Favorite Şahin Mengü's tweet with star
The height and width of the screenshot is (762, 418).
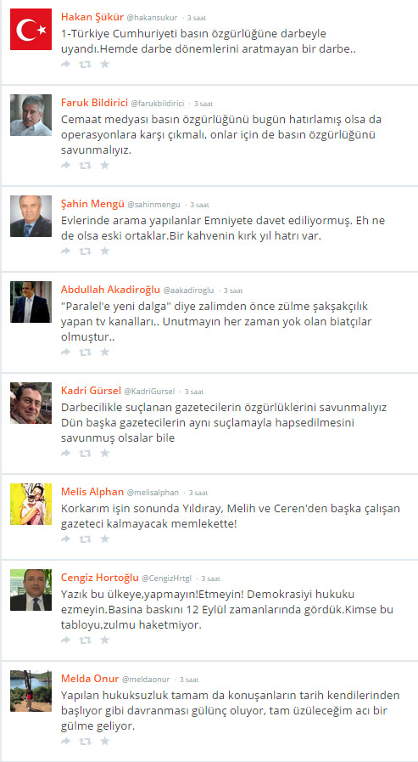click(x=104, y=251)
